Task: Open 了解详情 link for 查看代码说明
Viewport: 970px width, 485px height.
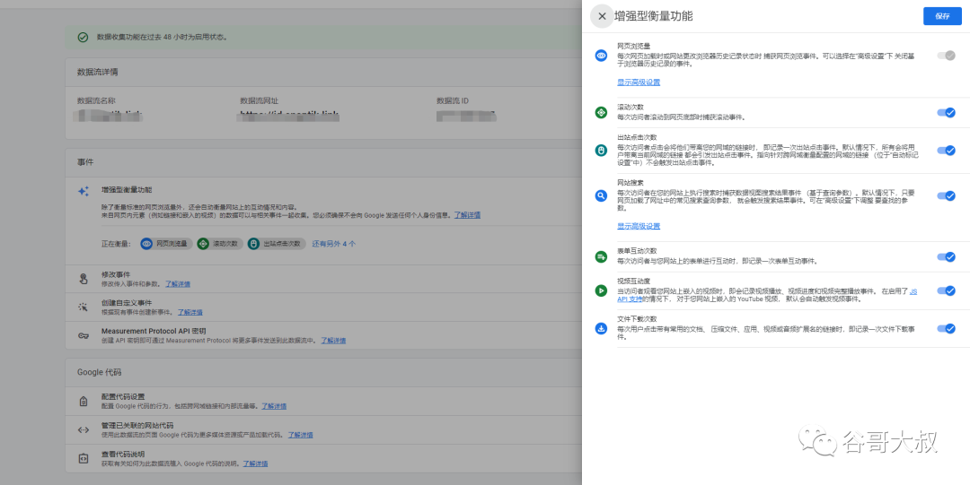Action: coord(255,463)
